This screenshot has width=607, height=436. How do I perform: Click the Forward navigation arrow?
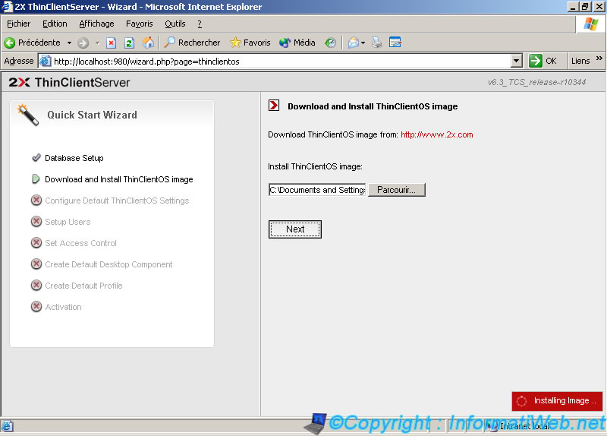click(x=83, y=43)
